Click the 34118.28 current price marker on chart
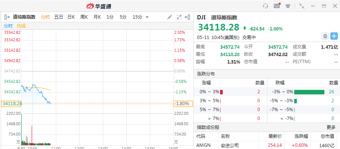The height and width of the screenshot is (149, 340). (x=11, y=104)
